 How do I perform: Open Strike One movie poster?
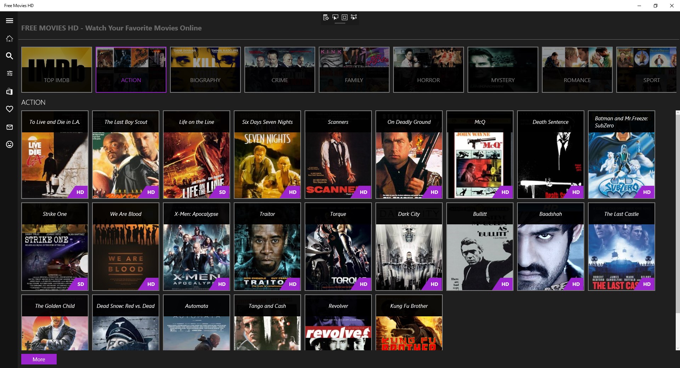pos(55,247)
